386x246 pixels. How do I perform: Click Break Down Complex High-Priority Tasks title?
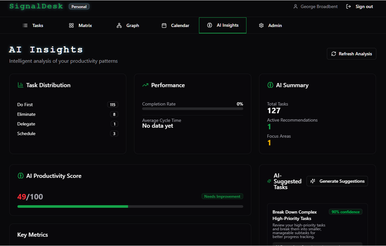click(295, 215)
